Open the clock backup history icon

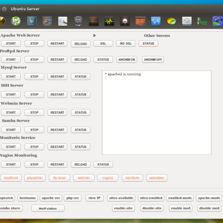coord(187,21)
